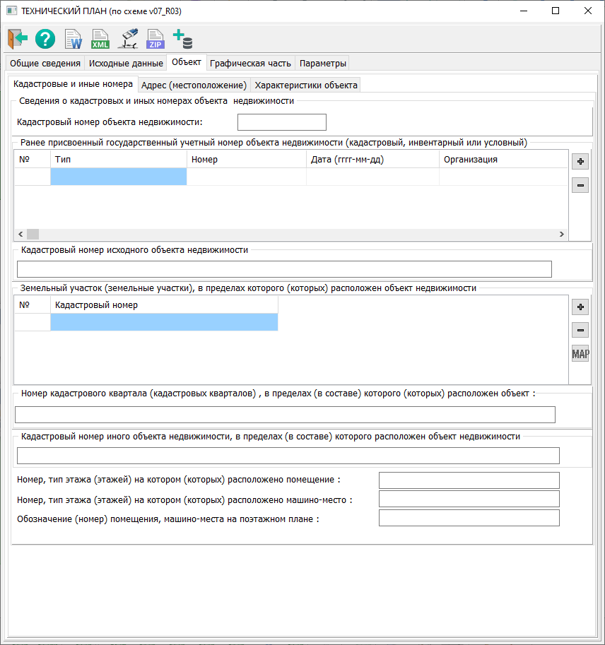605x645 pixels.
Task: Select the Адрес (местоположение) subtab
Action: pyautogui.click(x=194, y=85)
